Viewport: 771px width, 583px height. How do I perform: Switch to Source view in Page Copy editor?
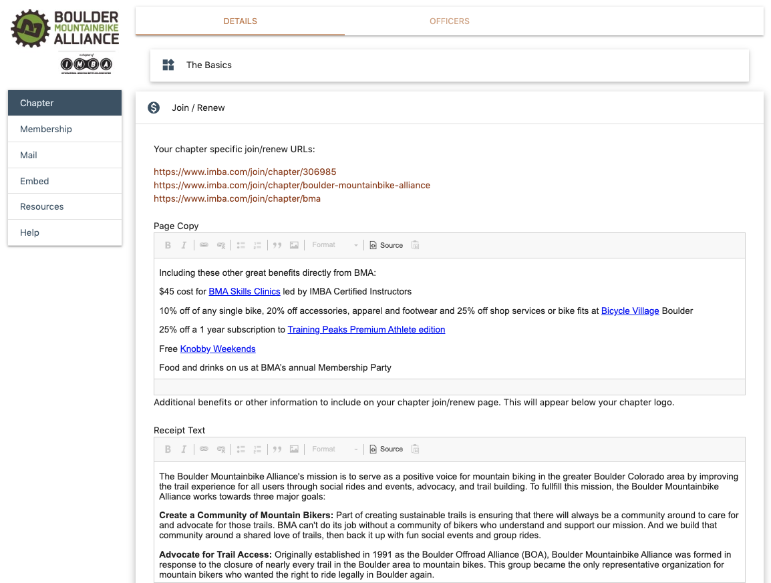(386, 245)
